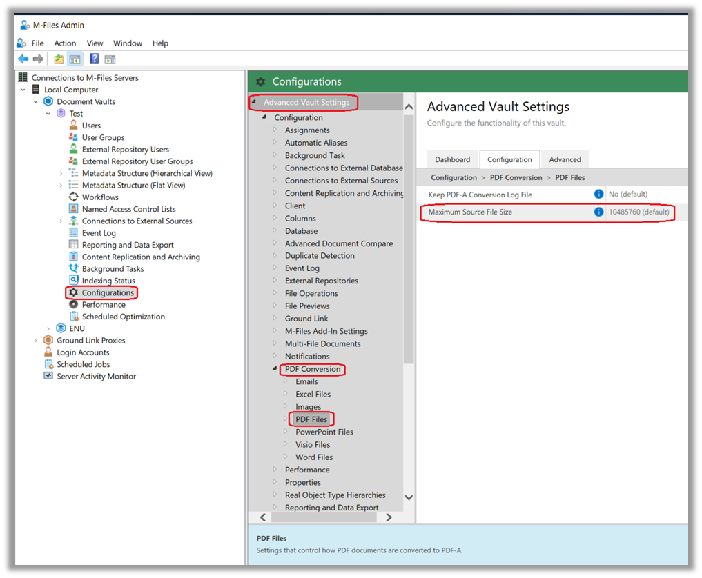The height and width of the screenshot is (578, 702).
Task: Select Emails under PDF Conversion
Action: point(306,381)
